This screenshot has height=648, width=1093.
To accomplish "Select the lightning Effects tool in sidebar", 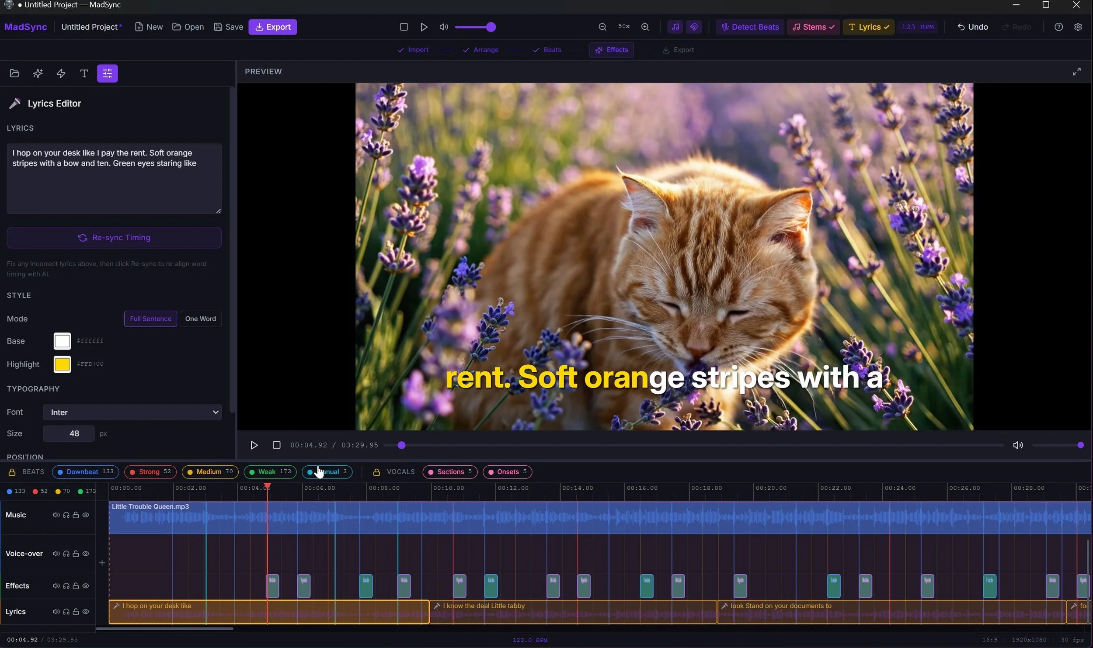I will click(61, 73).
